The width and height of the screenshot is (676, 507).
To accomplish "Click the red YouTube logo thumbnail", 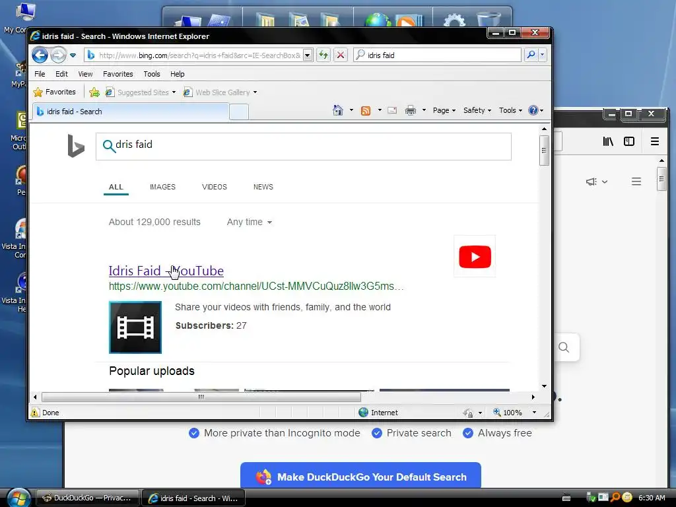I will [475, 257].
